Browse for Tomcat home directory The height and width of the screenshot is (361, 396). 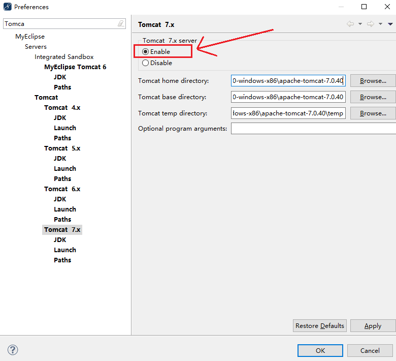point(373,81)
